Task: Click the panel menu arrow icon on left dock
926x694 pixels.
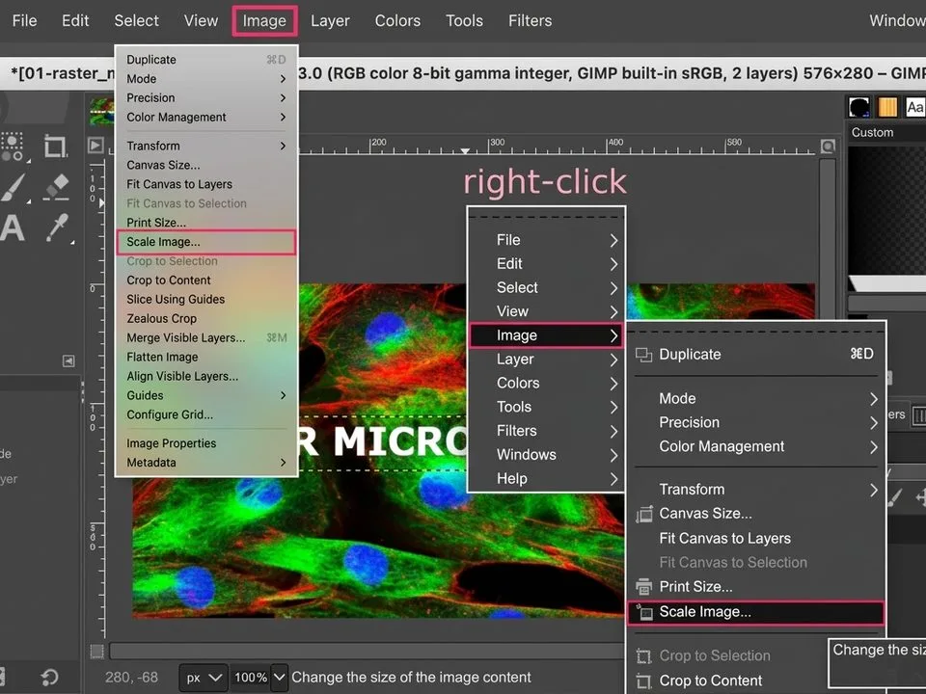Action: coord(68,360)
